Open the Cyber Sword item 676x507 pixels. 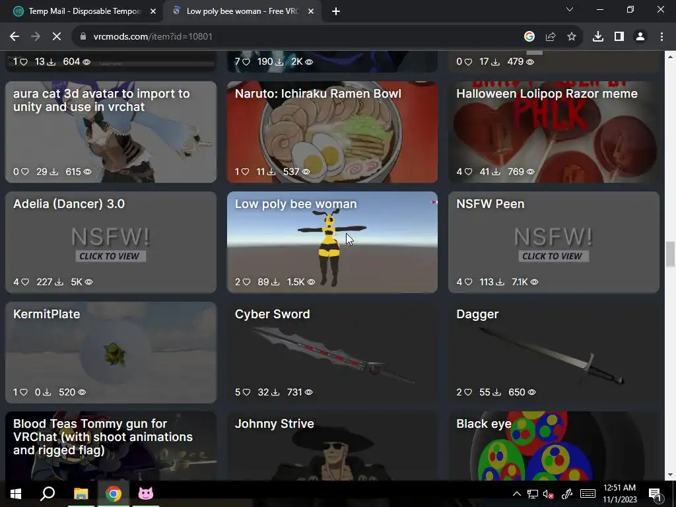(x=332, y=353)
